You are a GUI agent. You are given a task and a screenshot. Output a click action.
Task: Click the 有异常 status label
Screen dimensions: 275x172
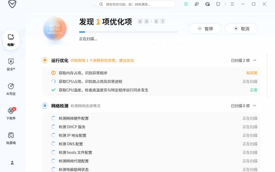(252, 73)
